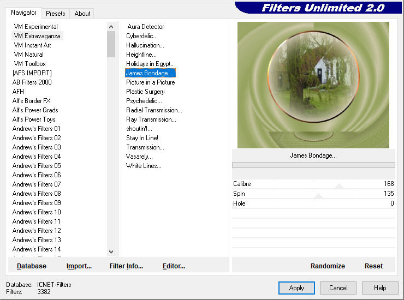Choose the shoutin'!... filter
This screenshot has width=404, height=300.
pyautogui.click(x=139, y=129)
